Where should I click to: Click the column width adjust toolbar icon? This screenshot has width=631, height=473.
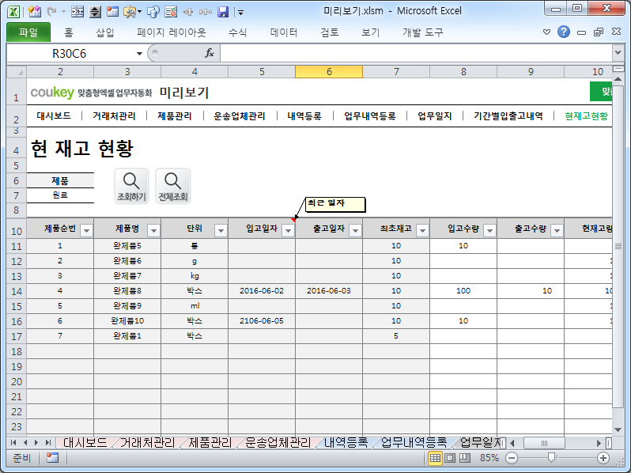77,12
